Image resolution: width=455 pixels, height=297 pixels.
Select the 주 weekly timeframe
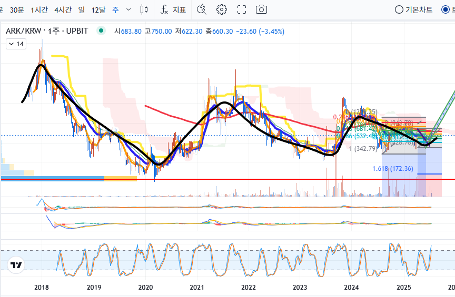click(x=115, y=10)
